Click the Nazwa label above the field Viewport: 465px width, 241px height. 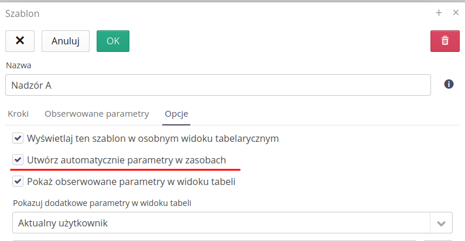pos(18,65)
